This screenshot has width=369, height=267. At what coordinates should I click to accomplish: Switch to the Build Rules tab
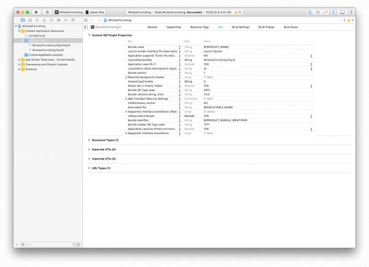pos(291,27)
